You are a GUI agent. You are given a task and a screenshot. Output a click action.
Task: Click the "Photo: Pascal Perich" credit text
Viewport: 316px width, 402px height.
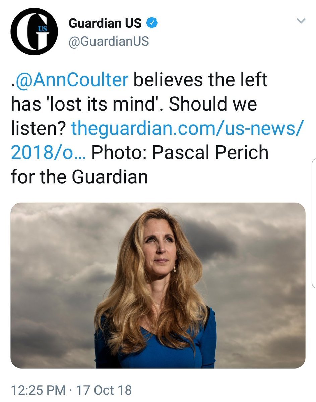180,152
